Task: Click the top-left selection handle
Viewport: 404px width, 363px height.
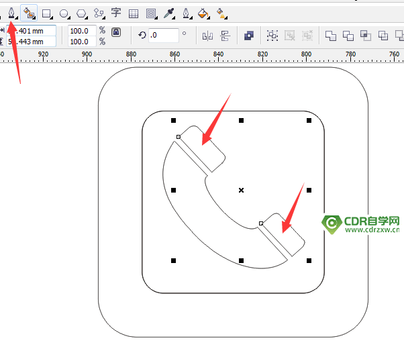Action: pyautogui.click(x=173, y=120)
